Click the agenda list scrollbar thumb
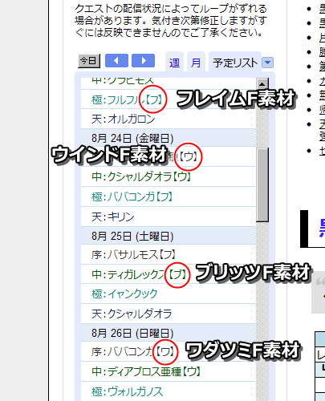 (x=262, y=184)
